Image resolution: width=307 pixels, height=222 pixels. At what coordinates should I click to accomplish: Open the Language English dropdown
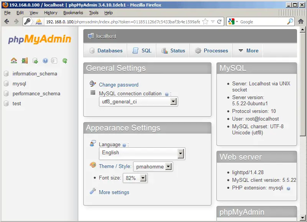click(142, 153)
